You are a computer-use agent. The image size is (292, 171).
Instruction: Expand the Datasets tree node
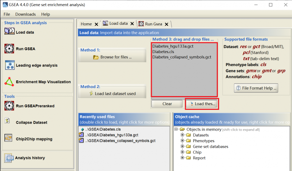[182, 135]
